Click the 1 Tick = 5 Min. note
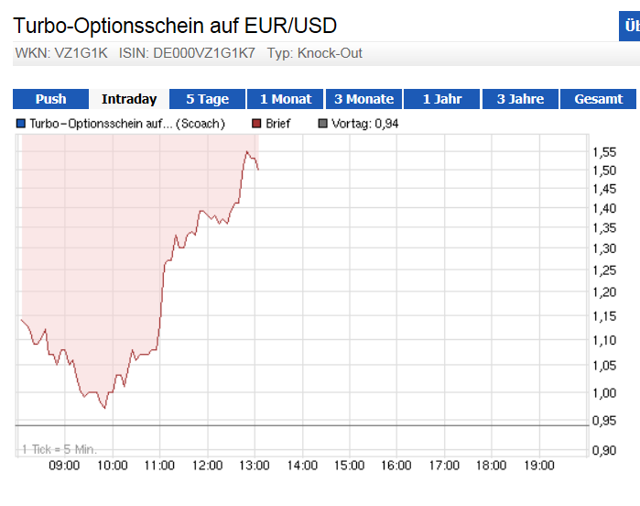The height and width of the screenshot is (506, 640). (60, 449)
